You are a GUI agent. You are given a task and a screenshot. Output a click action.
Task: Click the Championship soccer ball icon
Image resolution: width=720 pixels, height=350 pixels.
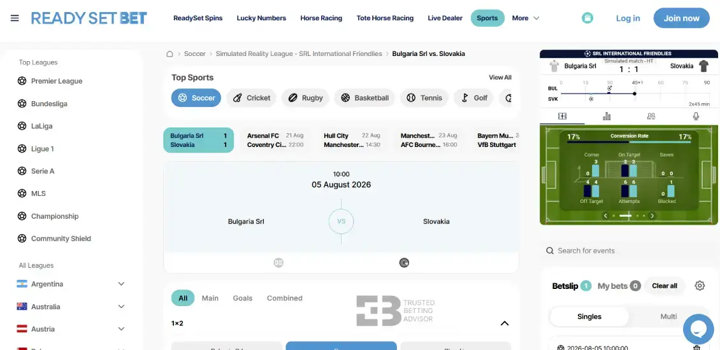click(22, 216)
